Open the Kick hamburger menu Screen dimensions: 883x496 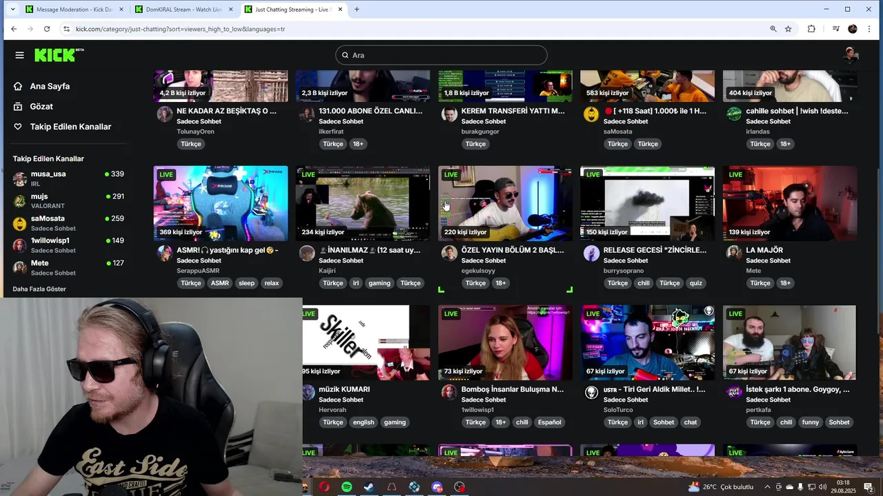coord(19,55)
